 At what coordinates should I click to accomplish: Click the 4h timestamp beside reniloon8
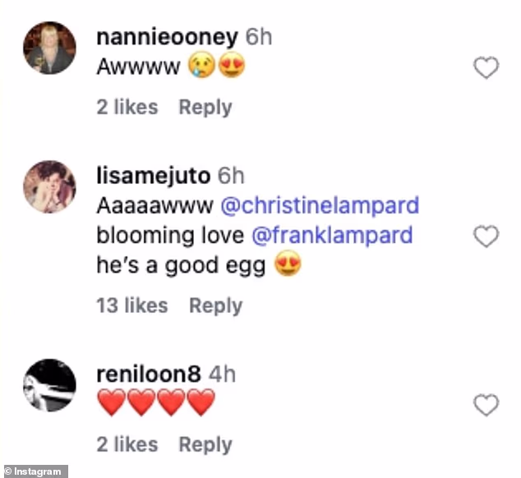coord(223,375)
